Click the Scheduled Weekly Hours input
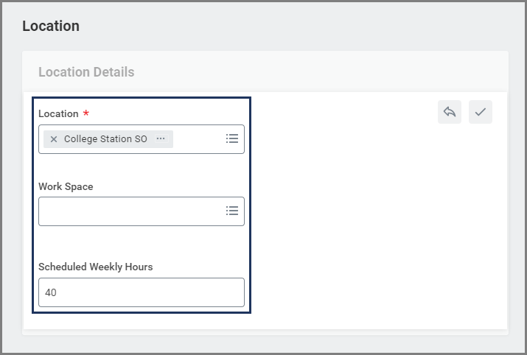The image size is (527, 355). (141, 292)
